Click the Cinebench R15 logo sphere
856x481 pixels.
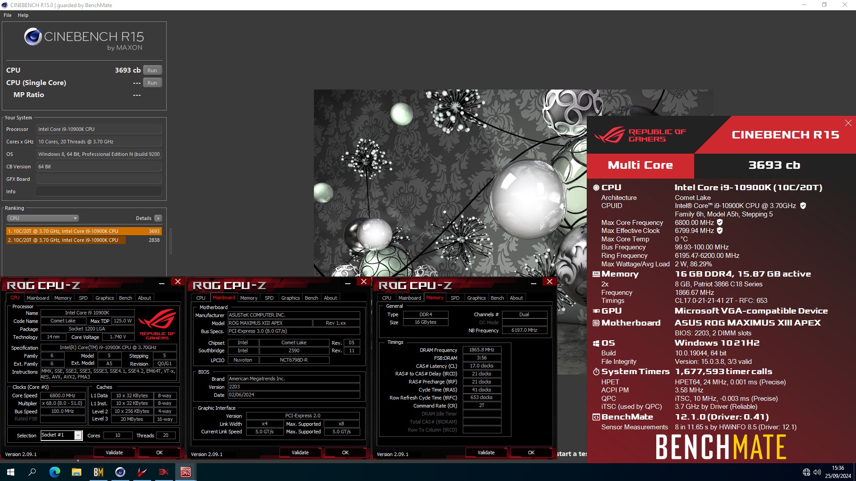pos(33,37)
